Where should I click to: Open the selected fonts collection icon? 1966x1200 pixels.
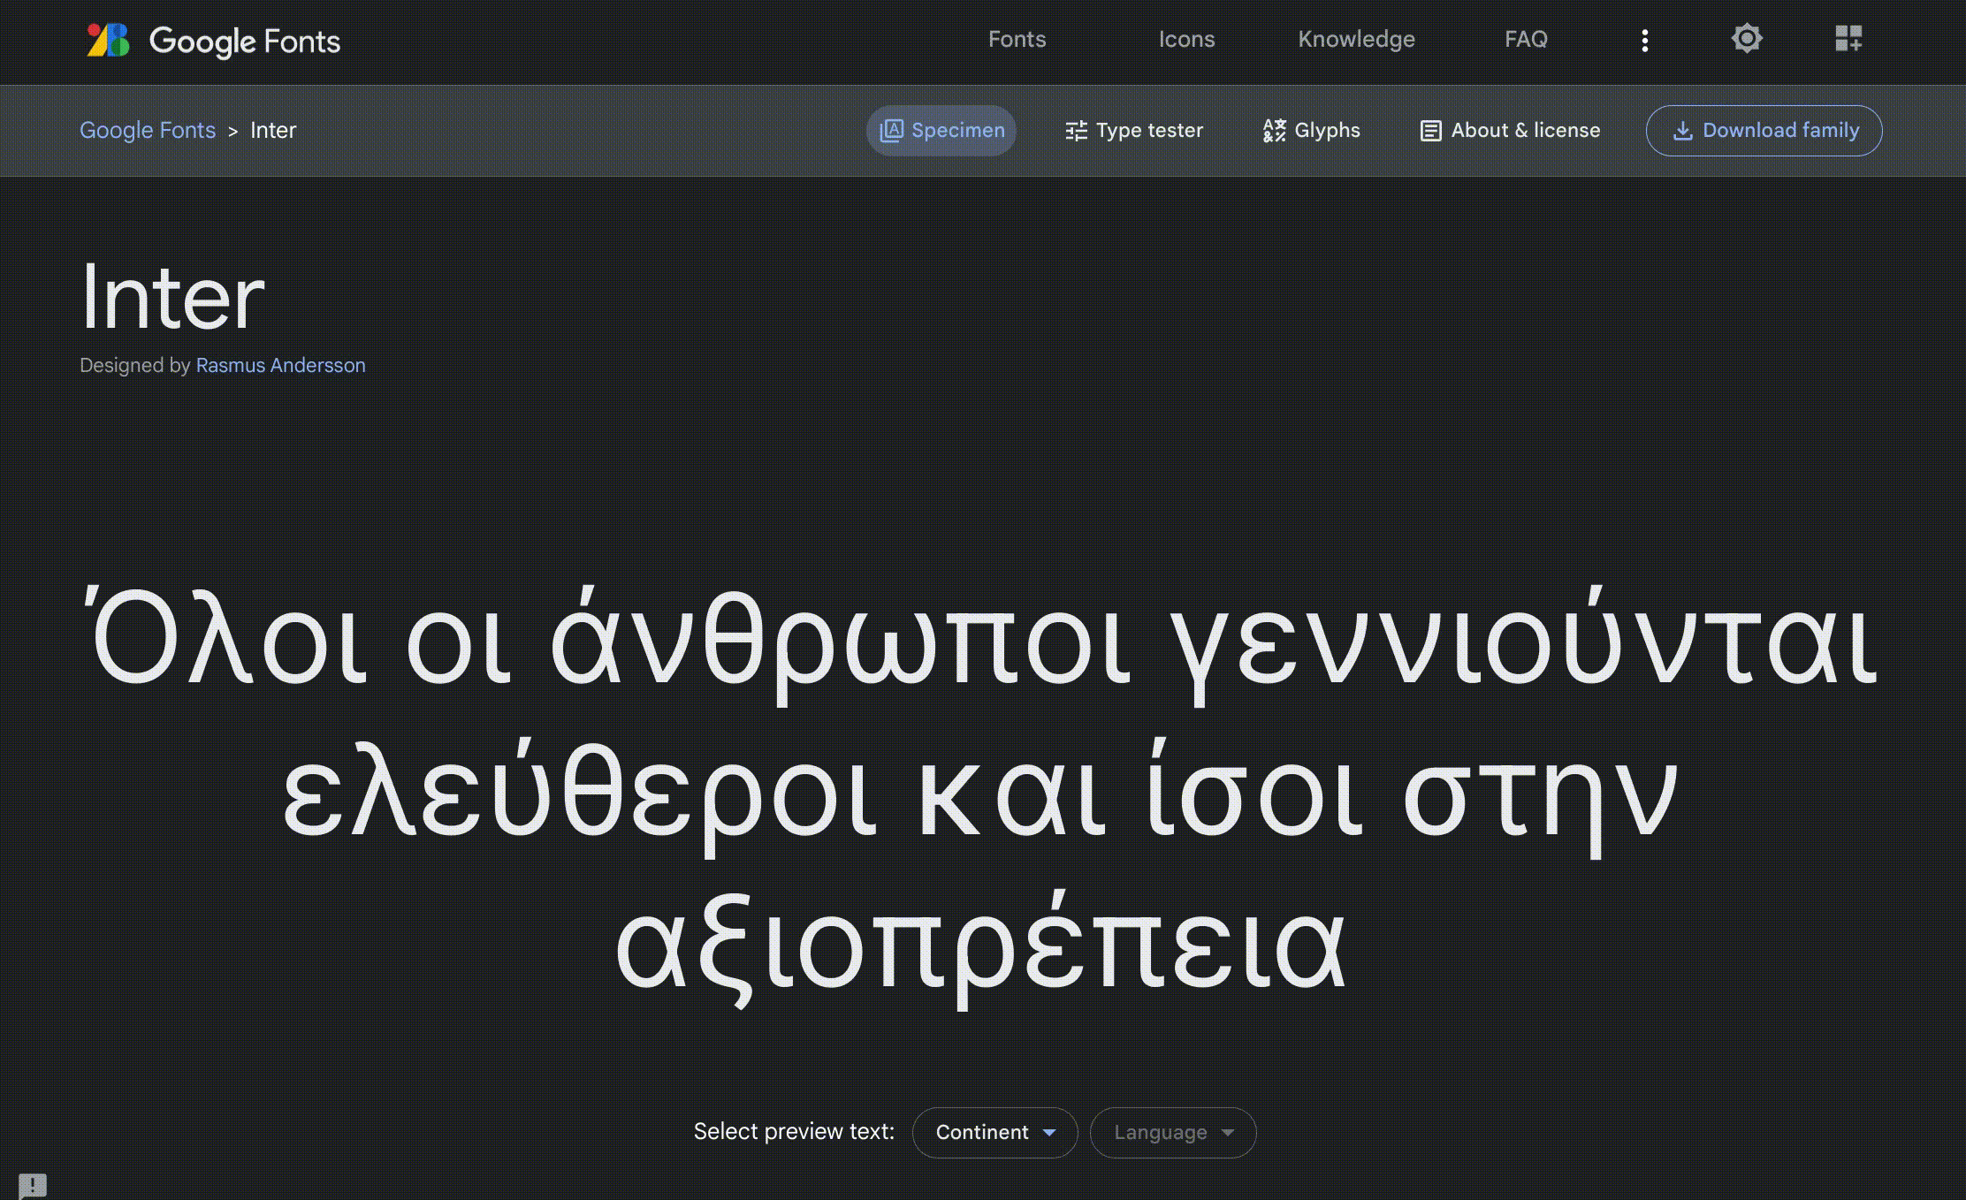pos(1848,39)
